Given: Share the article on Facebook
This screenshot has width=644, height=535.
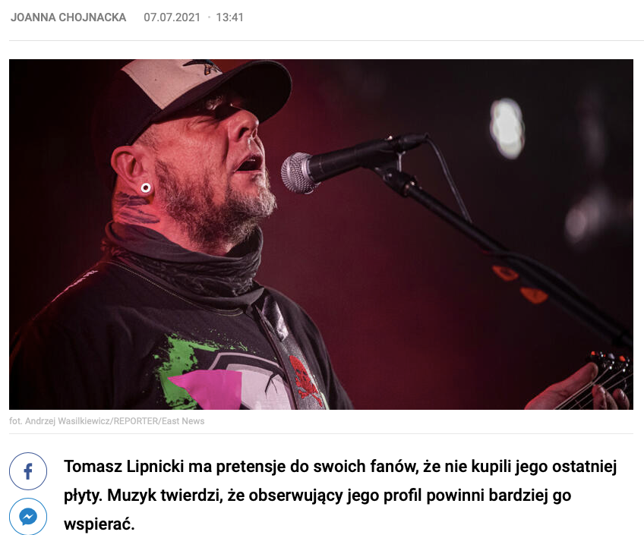Looking at the screenshot, I should click(28, 471).
